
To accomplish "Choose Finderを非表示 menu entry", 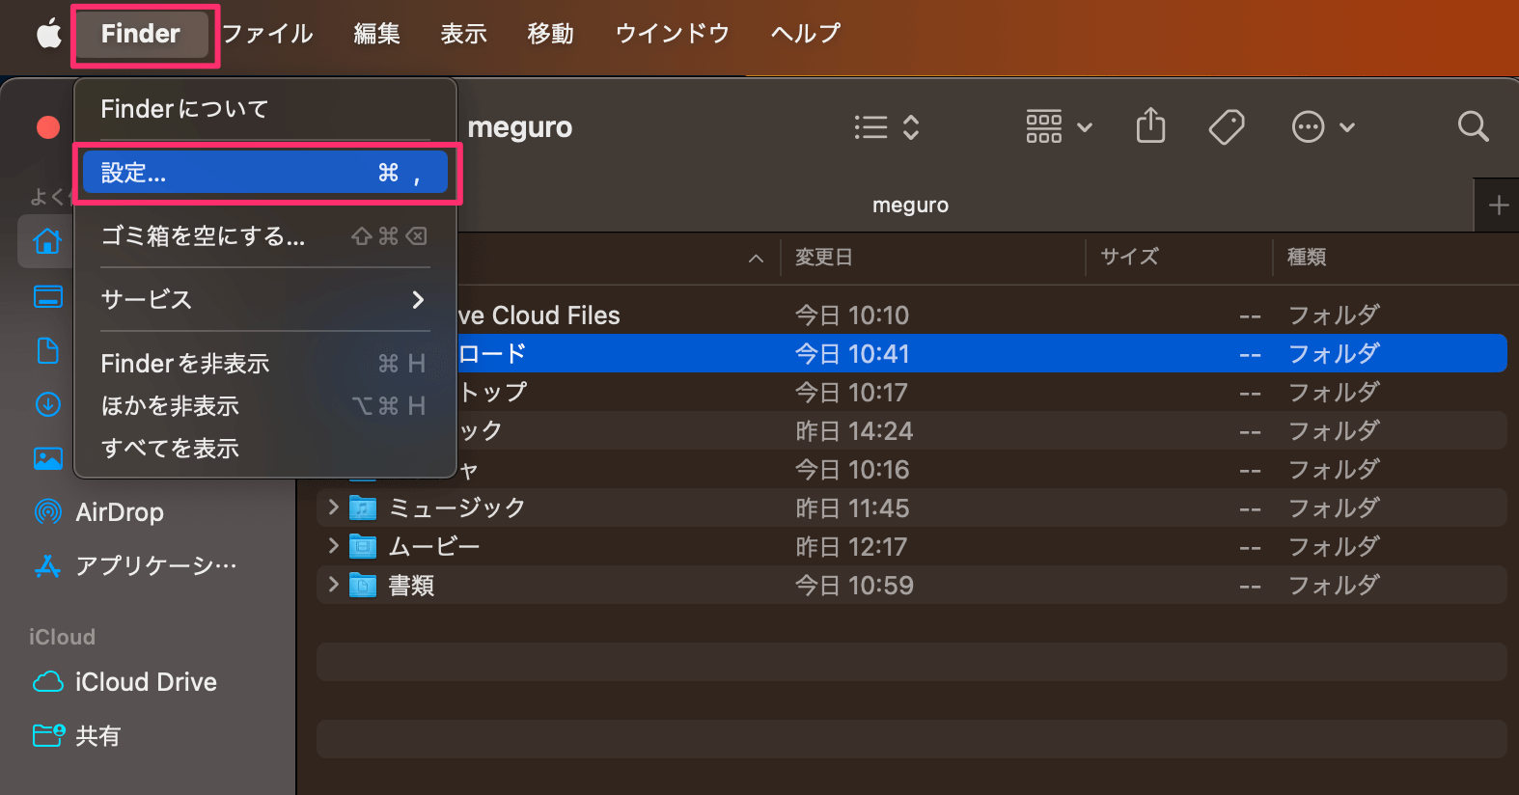I will click(x=265, y=364).
